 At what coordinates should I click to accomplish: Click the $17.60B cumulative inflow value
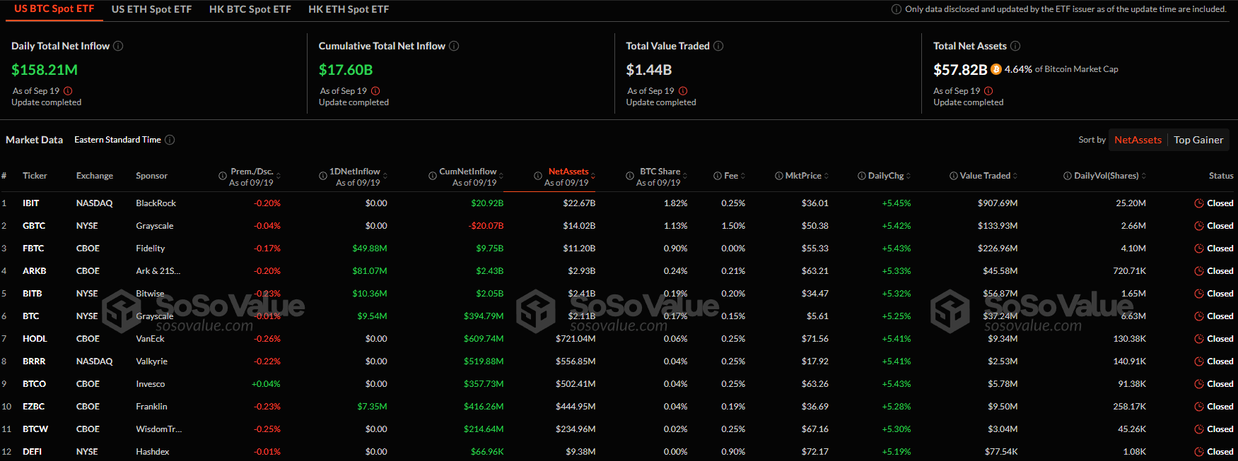[346, 70]
